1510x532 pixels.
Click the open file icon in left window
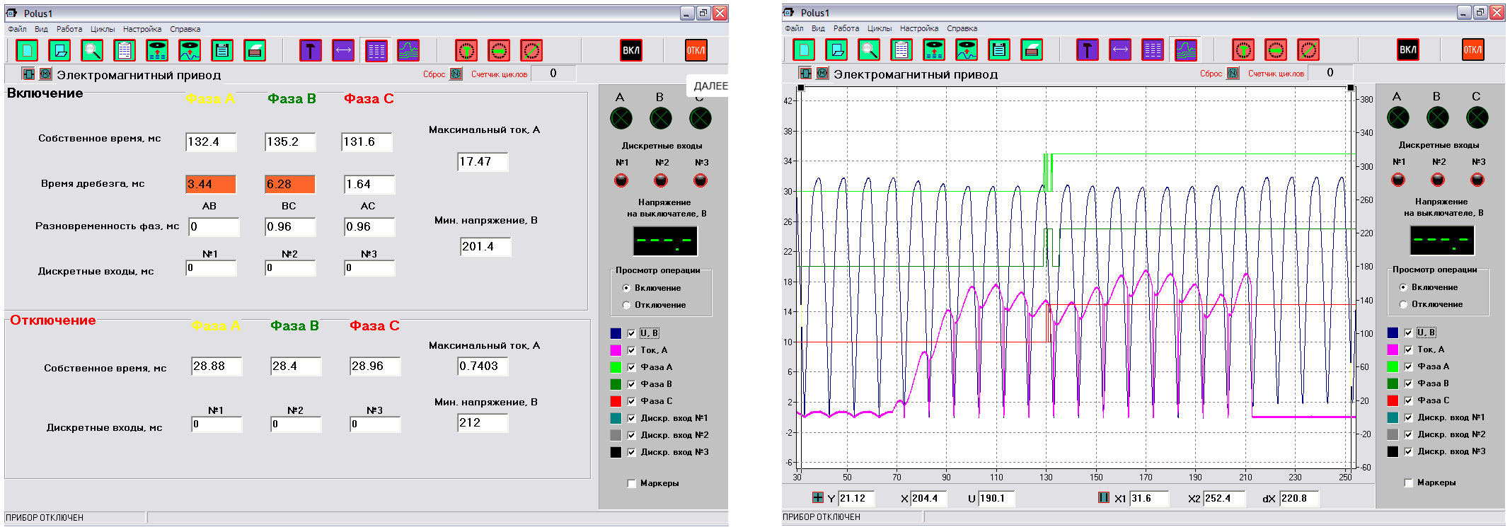click(x=59, y=50)
